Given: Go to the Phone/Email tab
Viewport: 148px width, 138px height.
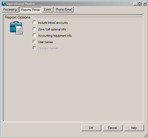Looking at the screenshot, I should [x=64, y=10].
